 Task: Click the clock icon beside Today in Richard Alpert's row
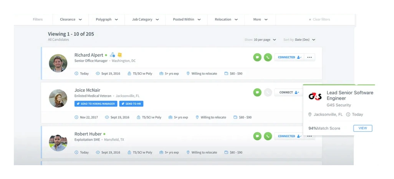point(76,73)
